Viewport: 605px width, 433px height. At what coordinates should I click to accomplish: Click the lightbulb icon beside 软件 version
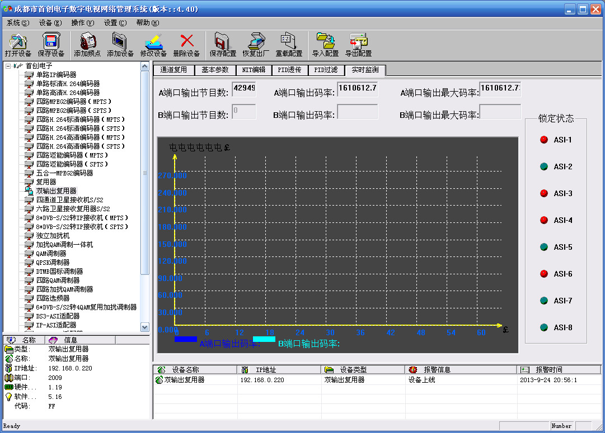(x=8, y=397)
